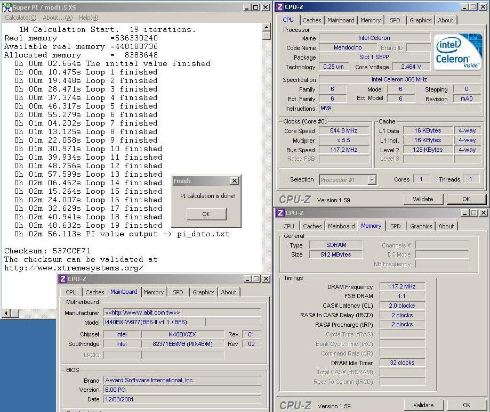Click the Super PI title bar icon
Image resolution: width=490 pixels, height=412 pixels.
[x=6, y=7]
